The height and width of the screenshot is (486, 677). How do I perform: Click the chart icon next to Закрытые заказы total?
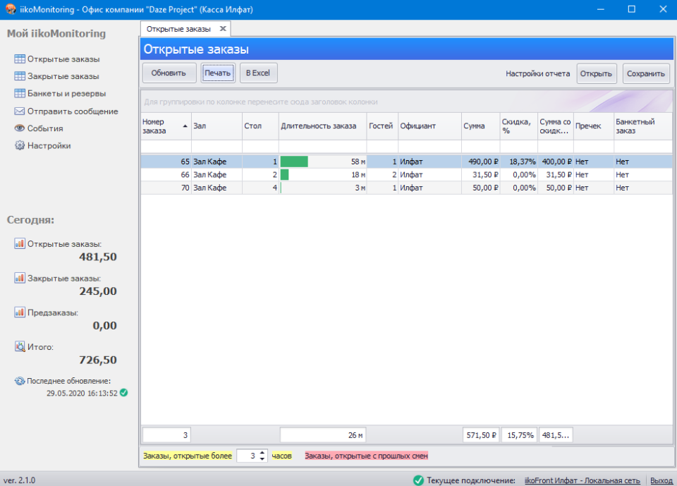point(20,278)
